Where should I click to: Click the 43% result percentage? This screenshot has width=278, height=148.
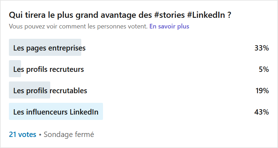(x=261, y=112)
